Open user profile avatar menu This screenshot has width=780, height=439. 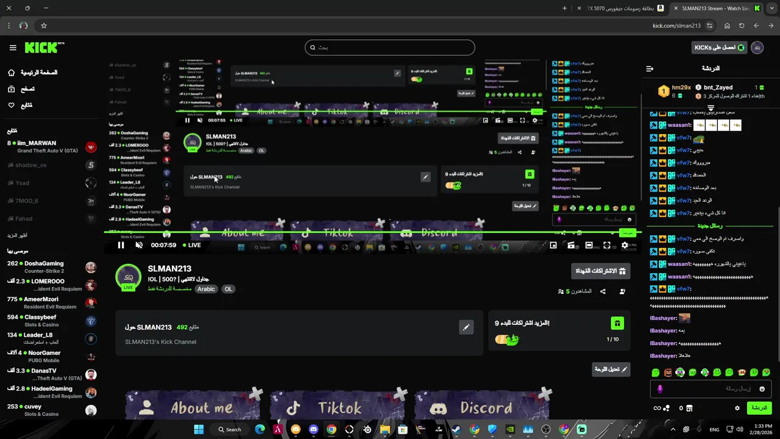click(x=757, y=48)
